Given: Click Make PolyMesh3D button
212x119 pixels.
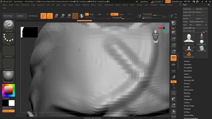Looking at the screenshot, I should click(198, 21).
